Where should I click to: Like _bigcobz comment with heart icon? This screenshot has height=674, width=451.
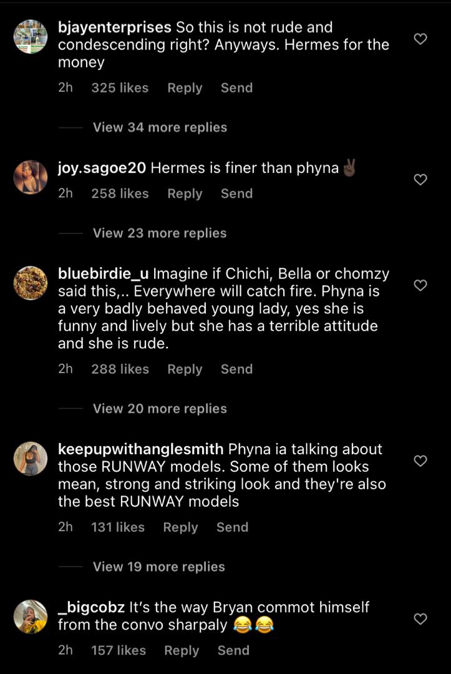(420, 619)
